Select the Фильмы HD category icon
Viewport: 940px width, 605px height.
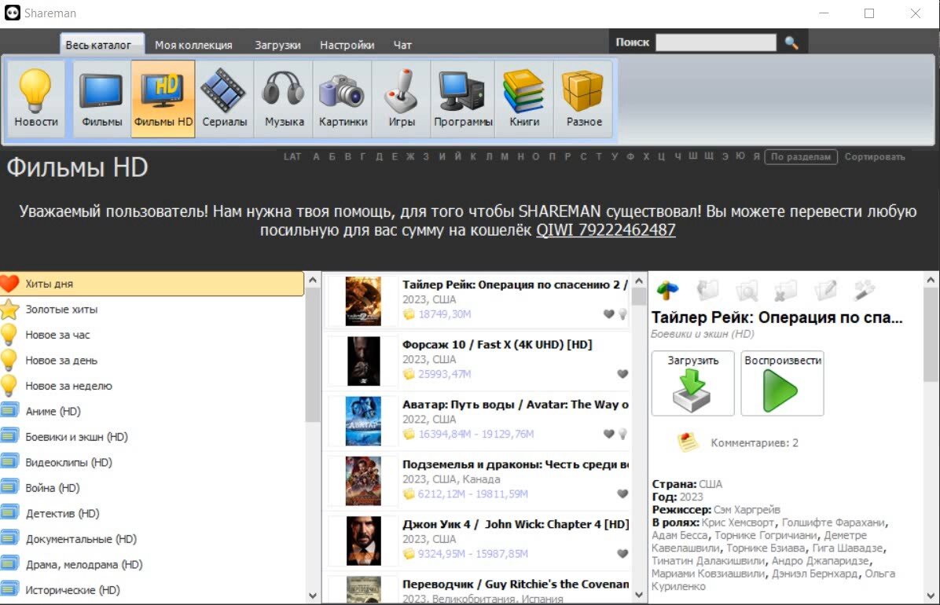[163, 100]
